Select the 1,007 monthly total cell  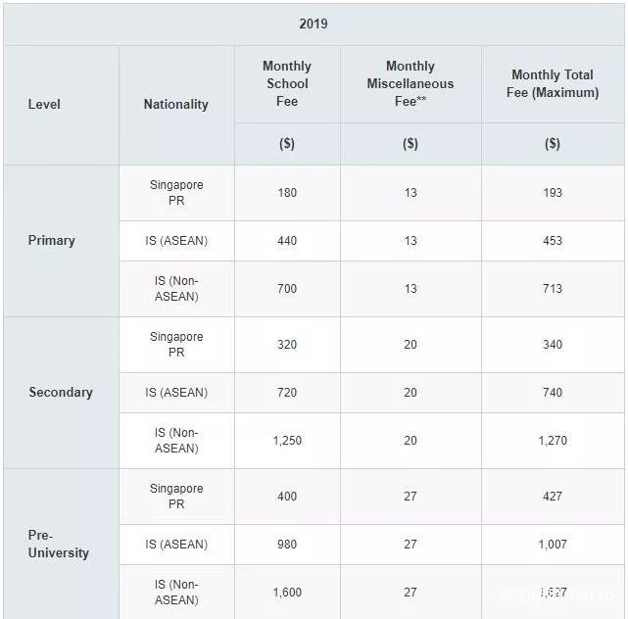click(553, 545)
